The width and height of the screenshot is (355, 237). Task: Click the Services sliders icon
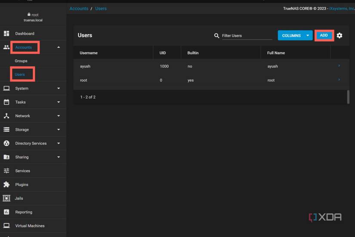click(6, 171)
